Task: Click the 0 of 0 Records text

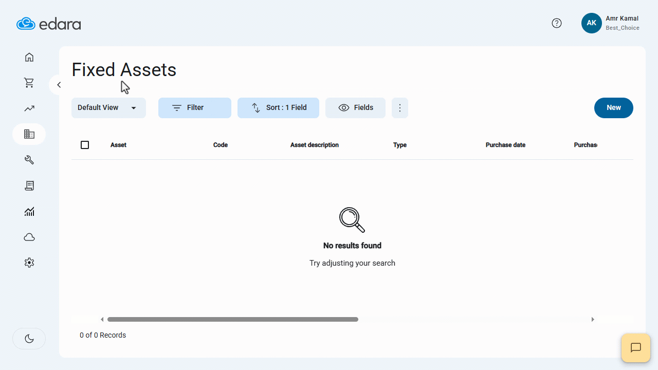Action: pos(103,335)
